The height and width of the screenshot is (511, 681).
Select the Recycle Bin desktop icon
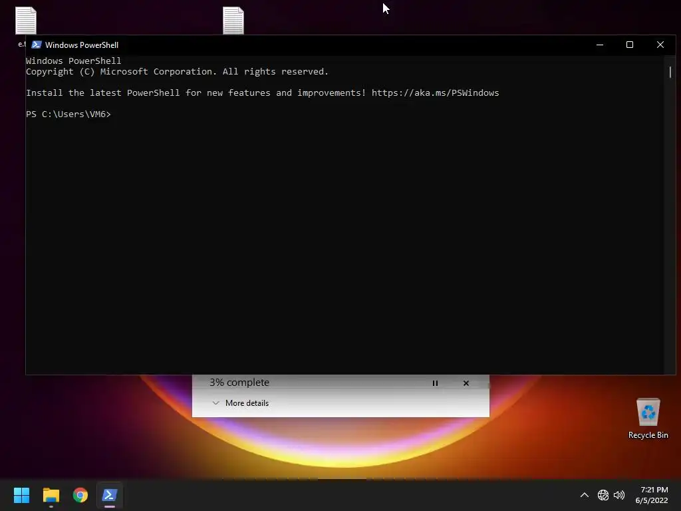coord(648,419)
